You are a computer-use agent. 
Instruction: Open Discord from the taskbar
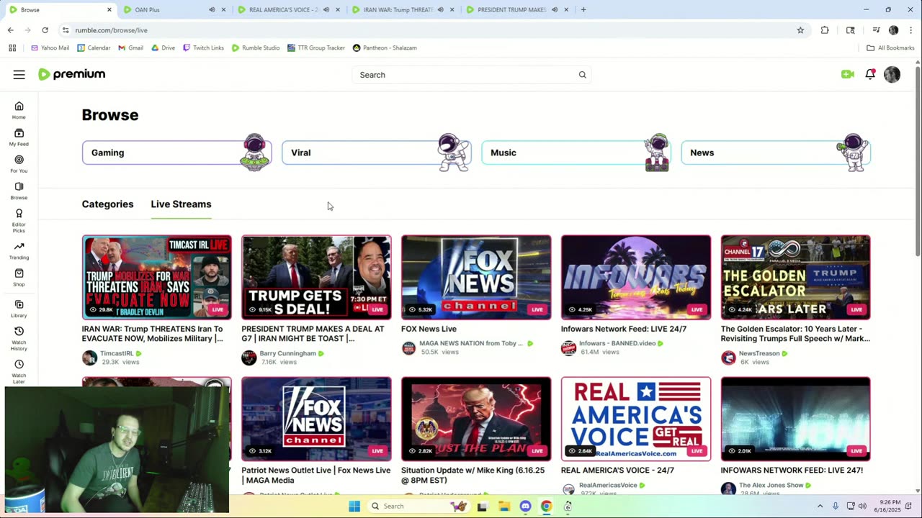(x=525, y=506)
